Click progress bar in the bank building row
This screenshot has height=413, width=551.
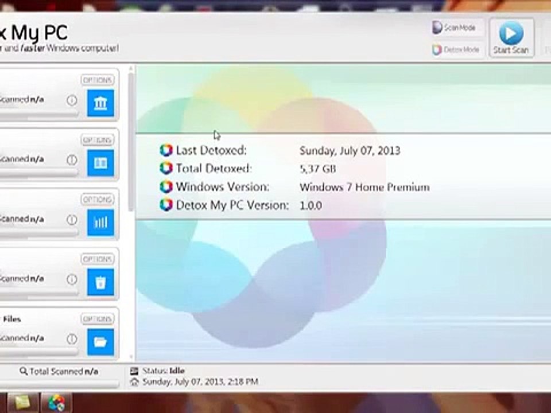tap(38, 114)
